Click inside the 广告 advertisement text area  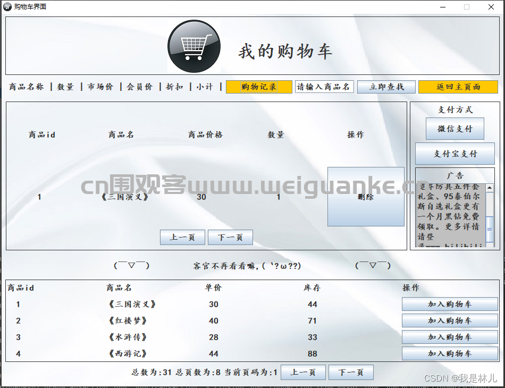point(451,215)
